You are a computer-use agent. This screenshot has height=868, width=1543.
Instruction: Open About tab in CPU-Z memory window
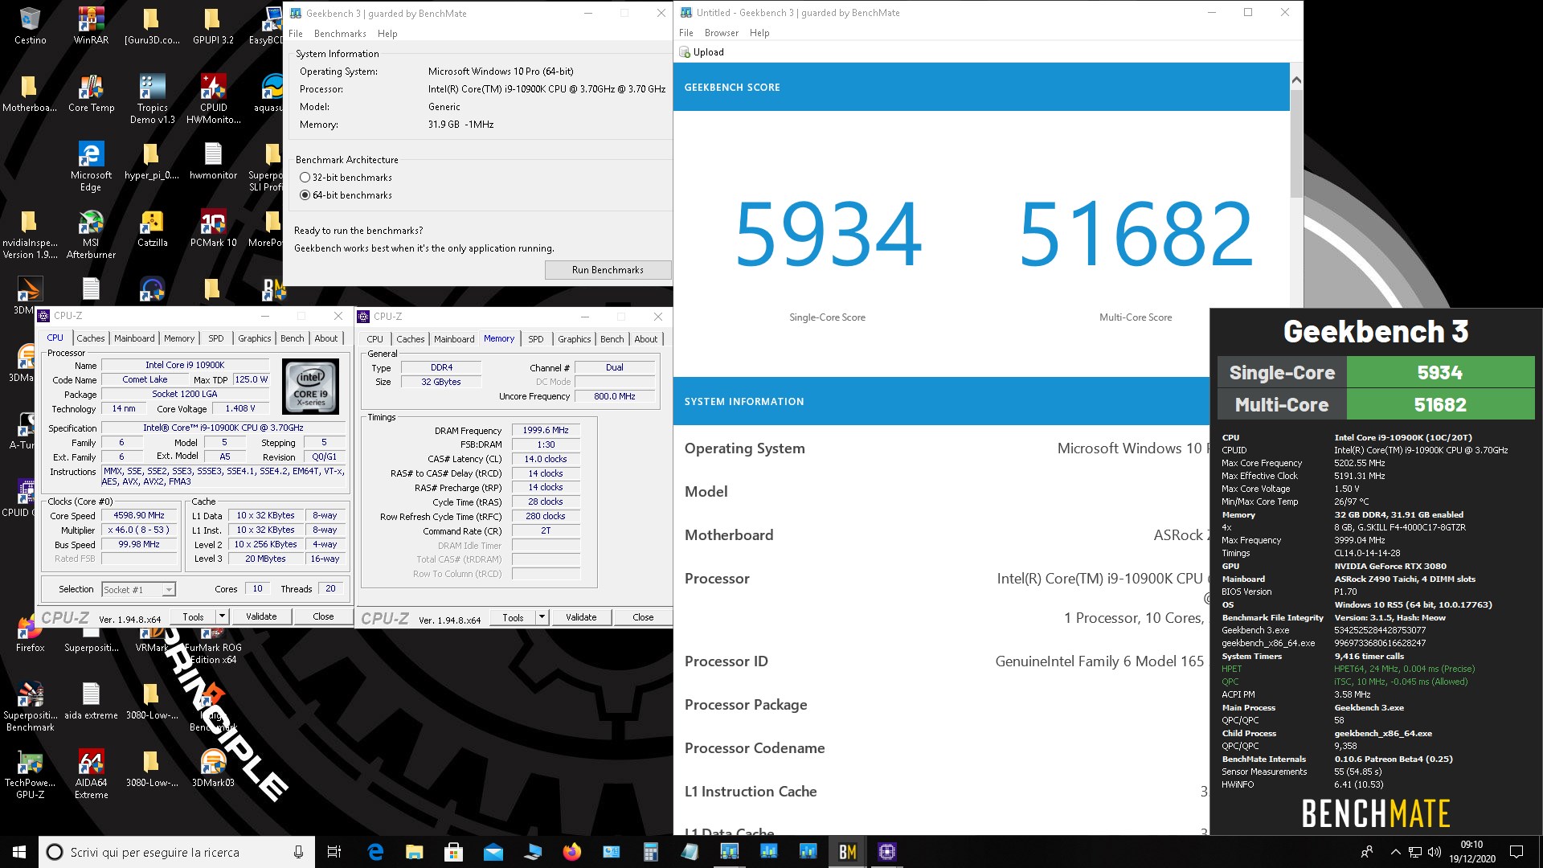(x=645, y=339)
